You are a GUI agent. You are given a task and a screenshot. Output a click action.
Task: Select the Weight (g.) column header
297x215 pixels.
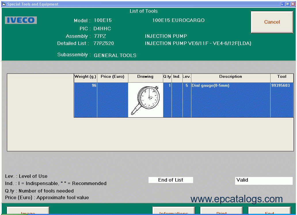tap(85, 78)
